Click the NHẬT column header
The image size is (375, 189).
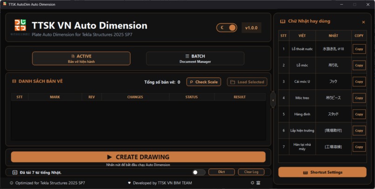pos(334,36)
